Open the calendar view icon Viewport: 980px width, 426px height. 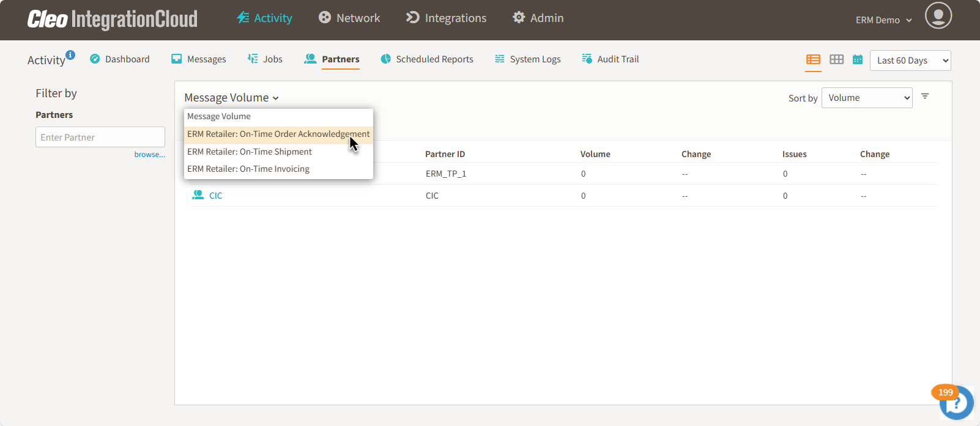(858, 59)
